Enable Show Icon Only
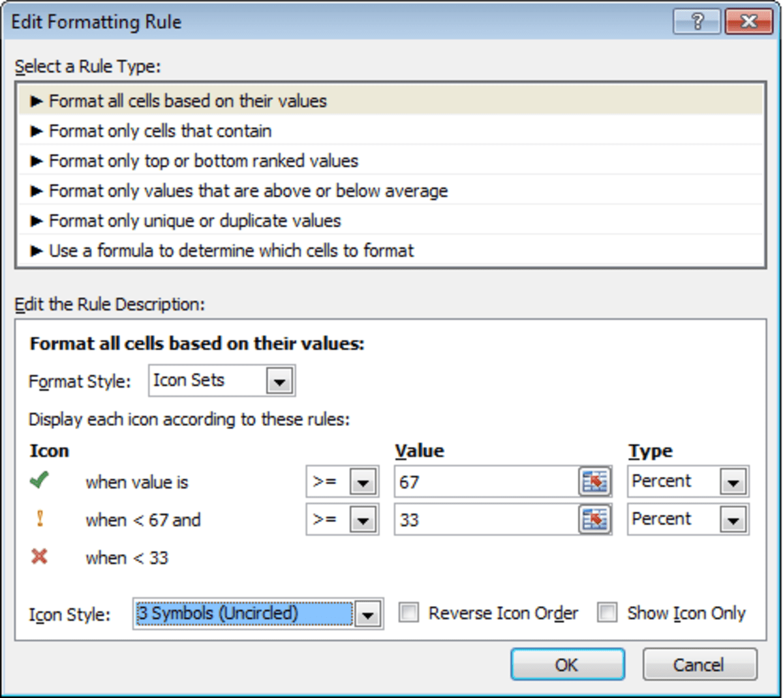The width and height of the screenshot is (783, 698). pyautogui.click(x=607, y=612)
